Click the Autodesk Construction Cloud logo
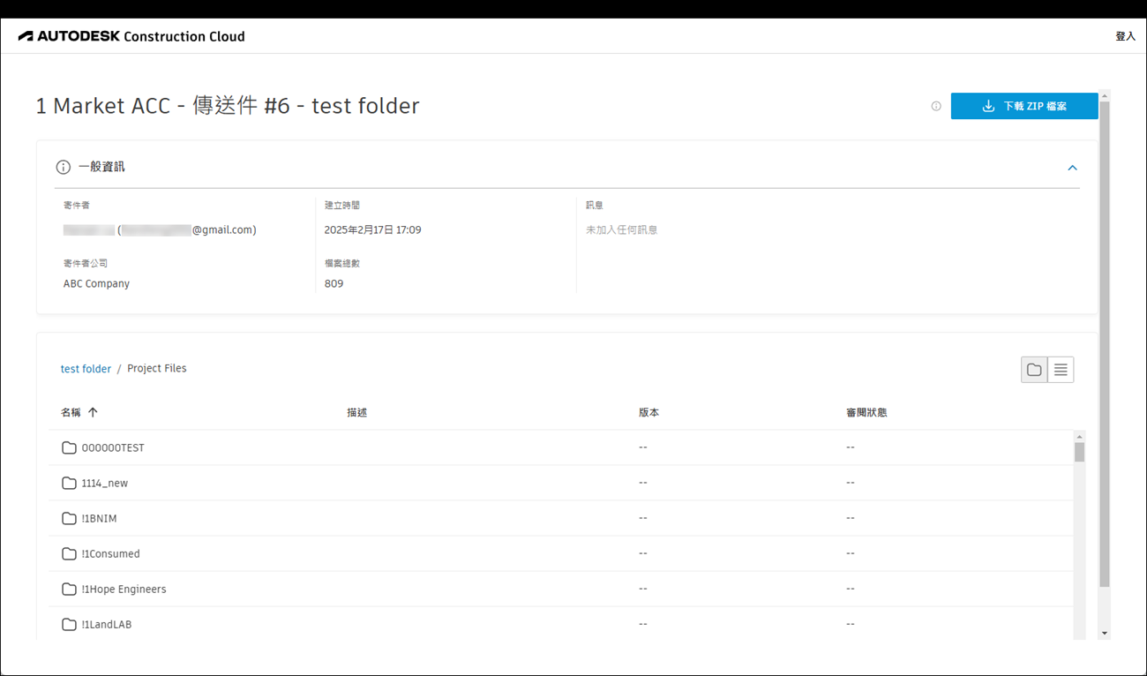Image resolution: width=1147 pixels, height=676 pixels. click(131, 36)
